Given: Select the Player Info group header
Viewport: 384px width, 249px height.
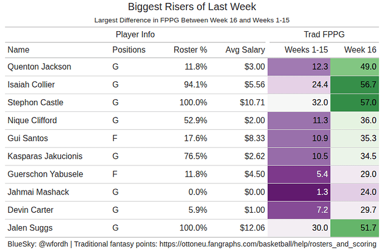Looking at the screenshot, I should click(135, 35).
